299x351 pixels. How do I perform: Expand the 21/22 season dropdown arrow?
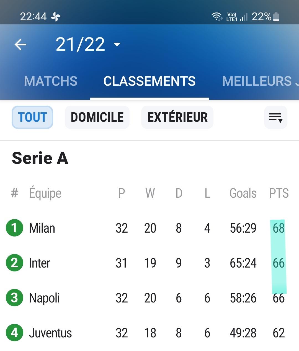pos(117,44)
